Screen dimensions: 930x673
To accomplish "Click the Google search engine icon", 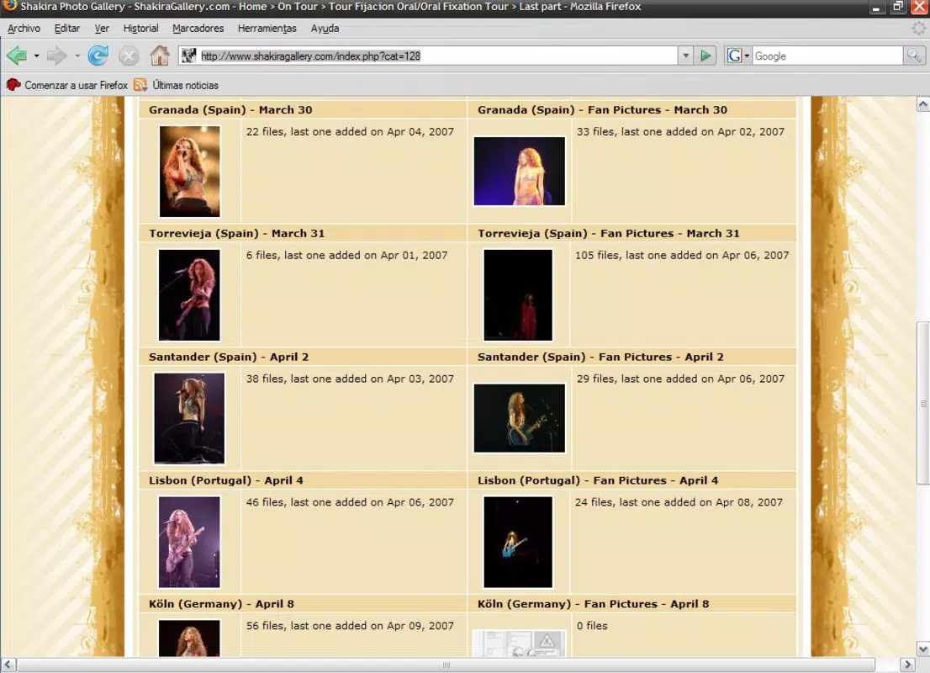I will pos(734,56).
